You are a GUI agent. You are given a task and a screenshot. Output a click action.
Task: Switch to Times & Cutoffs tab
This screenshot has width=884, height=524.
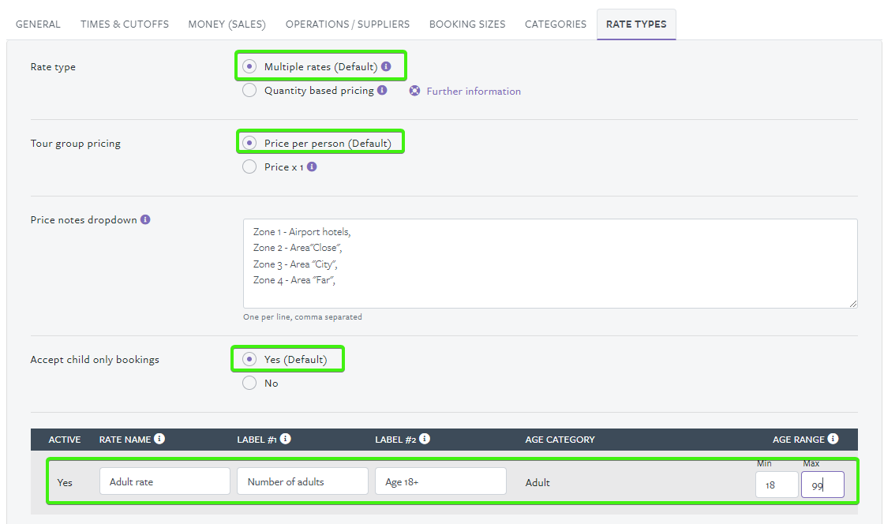[125, 24]
